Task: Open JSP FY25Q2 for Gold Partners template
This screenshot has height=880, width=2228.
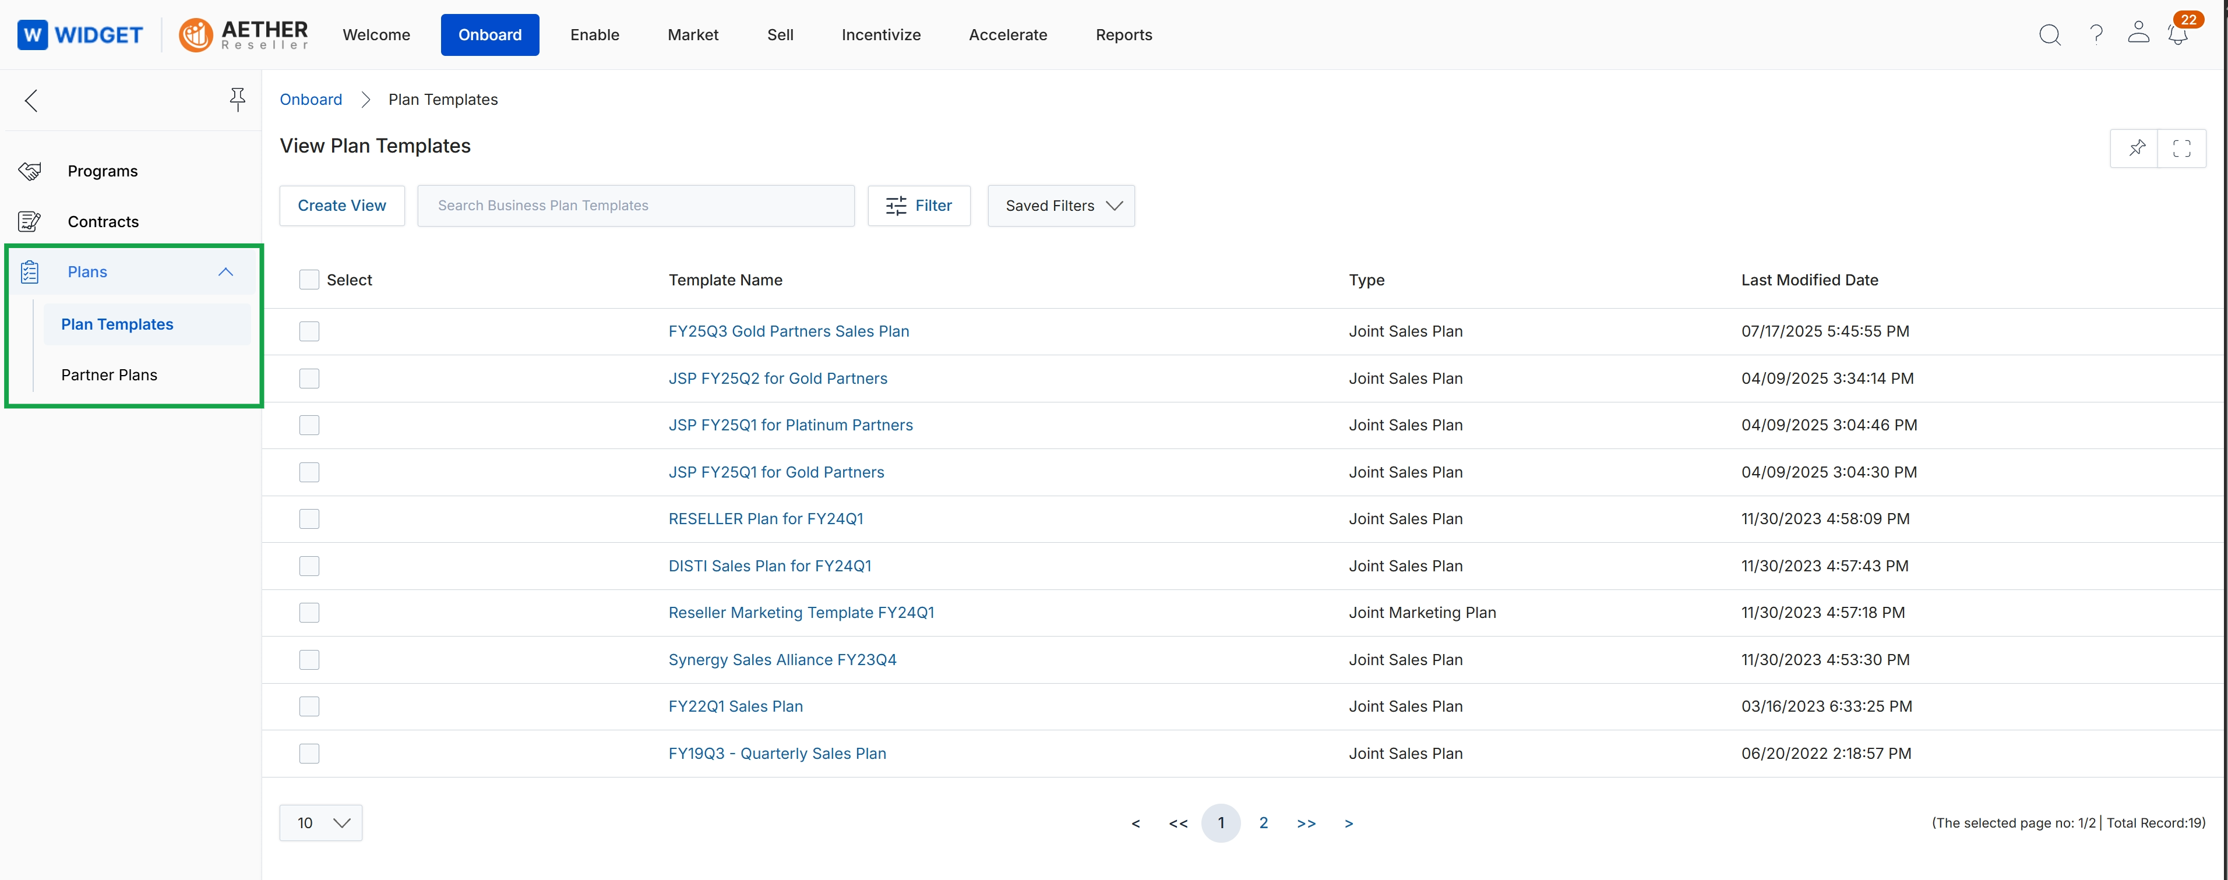Action: 778,378
